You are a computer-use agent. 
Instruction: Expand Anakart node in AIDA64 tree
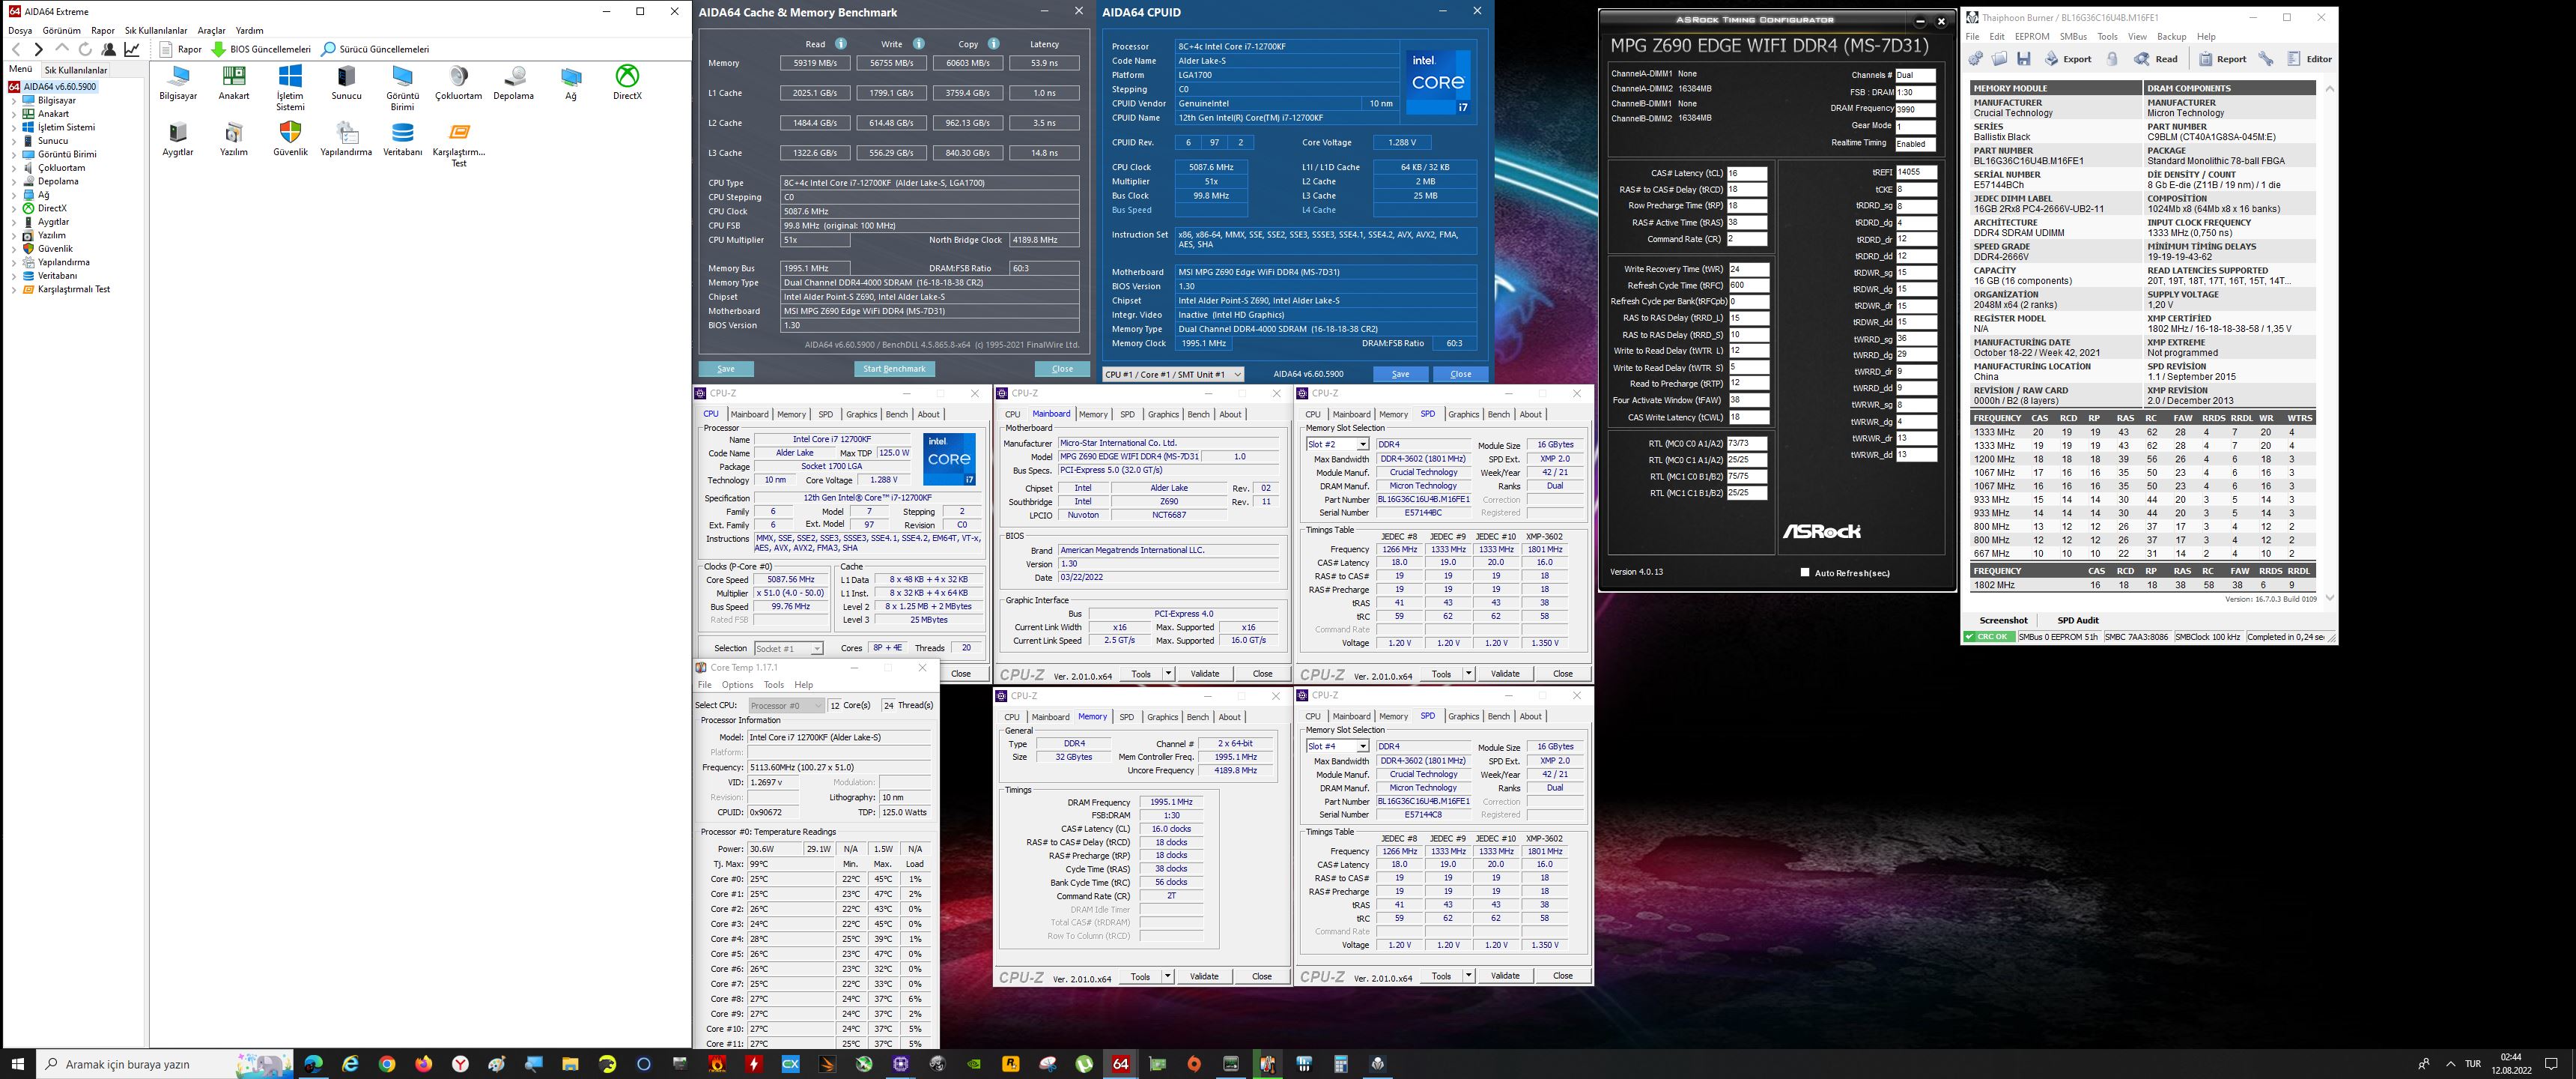[13, 114]
